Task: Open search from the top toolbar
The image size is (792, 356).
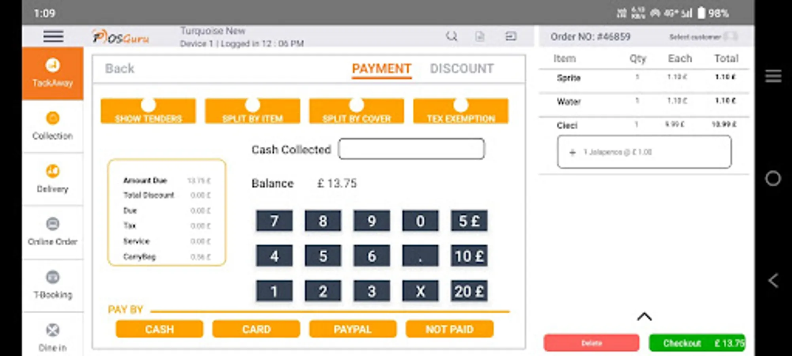Action: 452,36
